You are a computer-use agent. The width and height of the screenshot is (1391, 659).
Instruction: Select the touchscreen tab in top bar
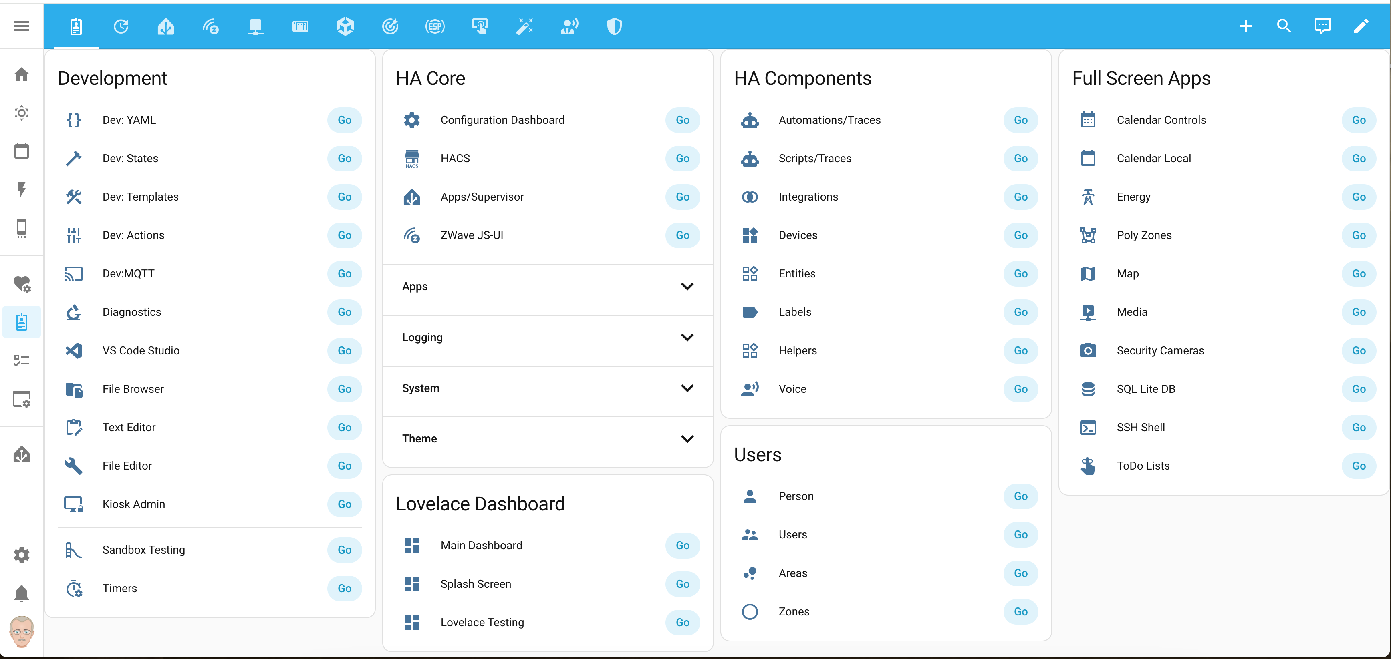point(480,26)
